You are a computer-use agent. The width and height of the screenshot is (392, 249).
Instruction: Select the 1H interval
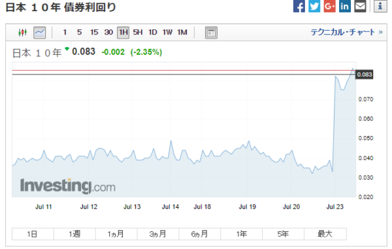123,33
